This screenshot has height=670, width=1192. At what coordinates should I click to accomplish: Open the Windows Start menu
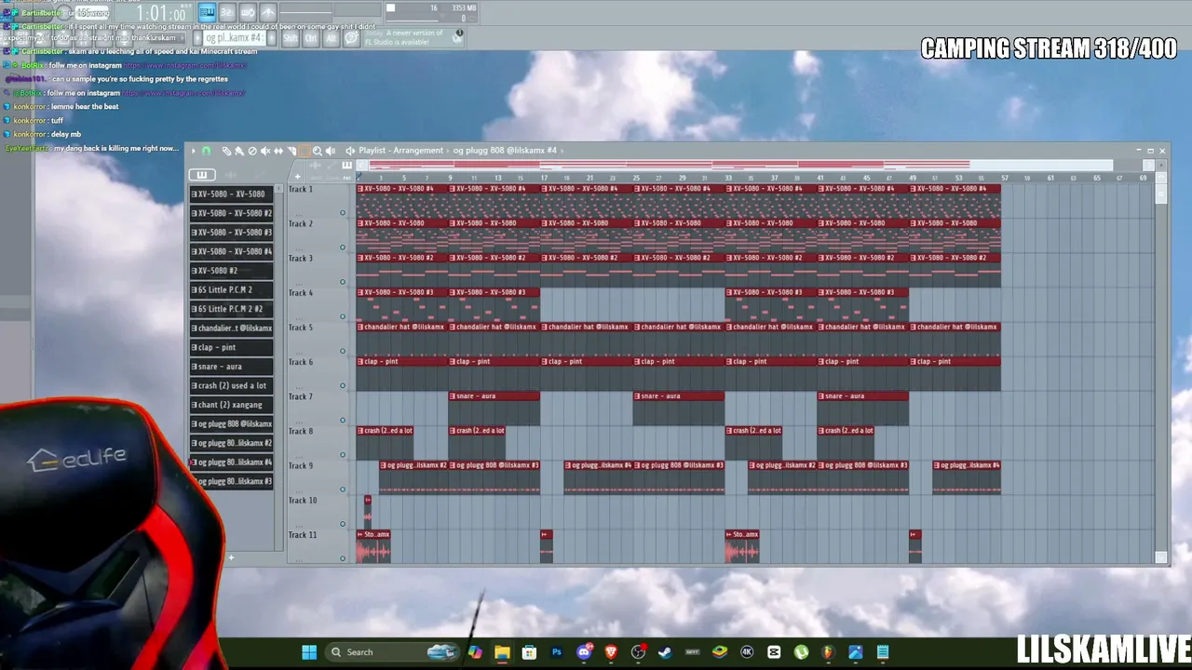[309, 652]
